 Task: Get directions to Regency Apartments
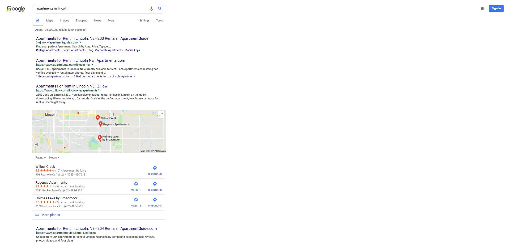click(x=155, y=186)
